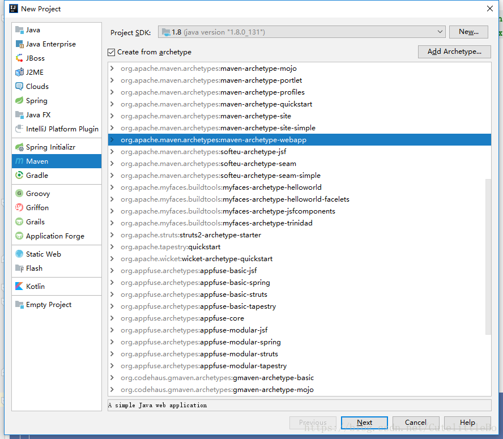Click the Java Enterprise icon
Viewport: 503px width, 439px height.
pyautogui.click(x=19, y=44)
